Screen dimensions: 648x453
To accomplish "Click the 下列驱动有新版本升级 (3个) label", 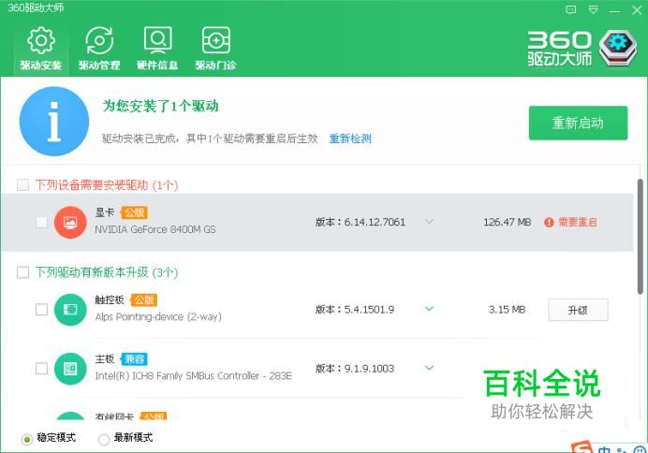I will pyautogui.click(x=107, y=272).
